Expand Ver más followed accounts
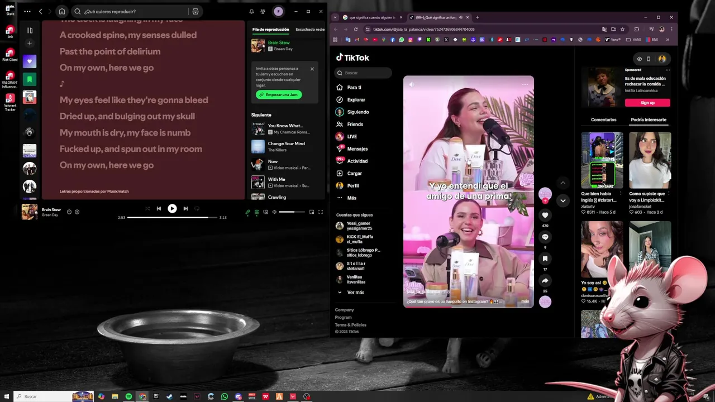The image size is (715, 402). click(355, 292)
